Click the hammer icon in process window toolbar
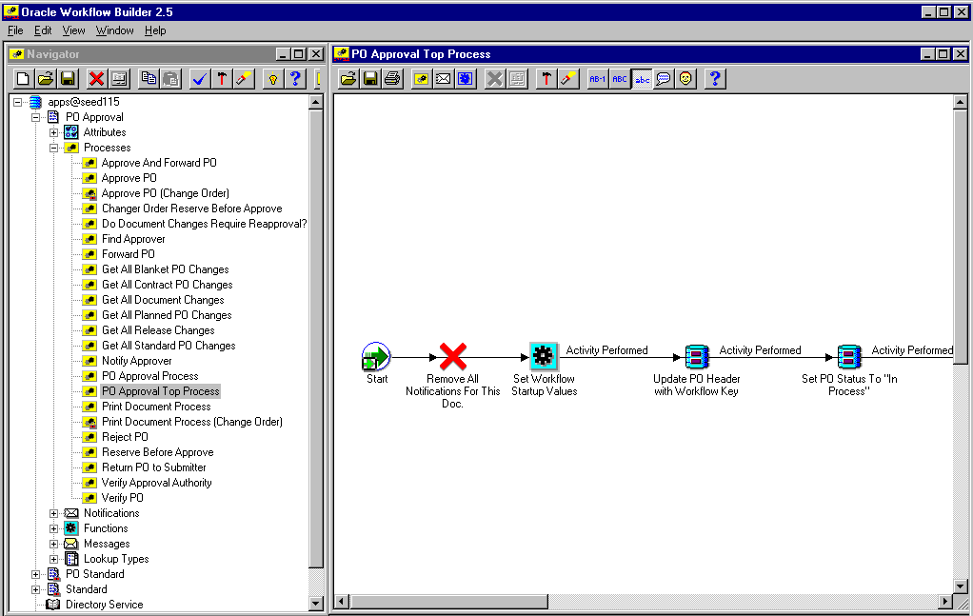 (546, 79)
